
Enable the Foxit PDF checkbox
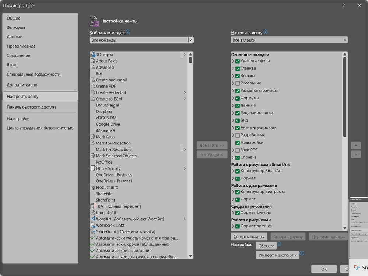click(x=238, y=150)
